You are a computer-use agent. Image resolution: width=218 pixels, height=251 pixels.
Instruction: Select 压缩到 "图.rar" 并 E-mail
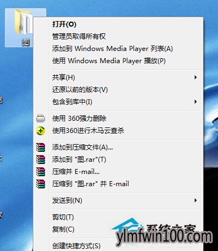point(91,184)
